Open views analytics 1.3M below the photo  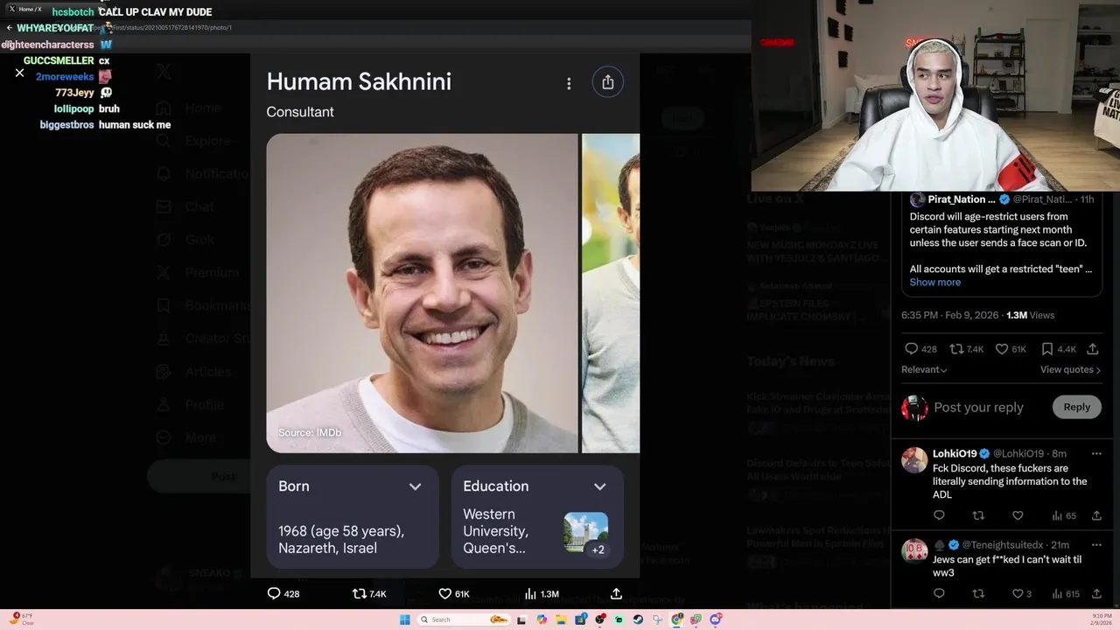click(542, 593)
